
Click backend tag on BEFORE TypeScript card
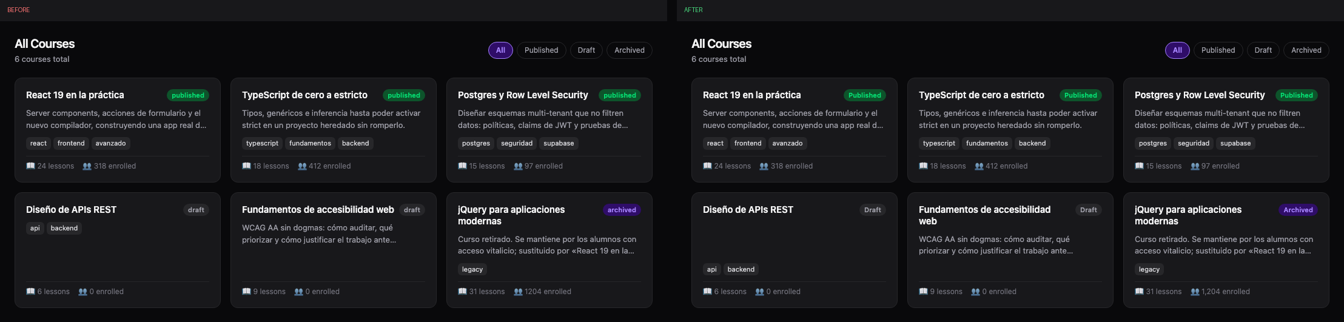coord(355,144)
